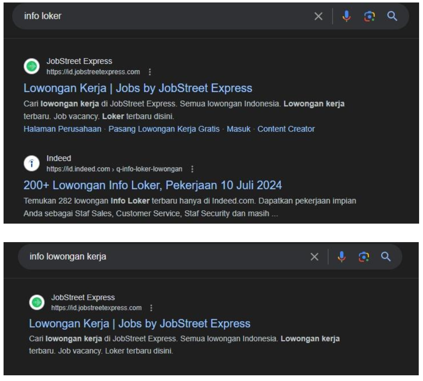This screenshot has width=423, height=381.
Task: Clear the 'info lowongan kerja' search query
Action: coord(314,257)
